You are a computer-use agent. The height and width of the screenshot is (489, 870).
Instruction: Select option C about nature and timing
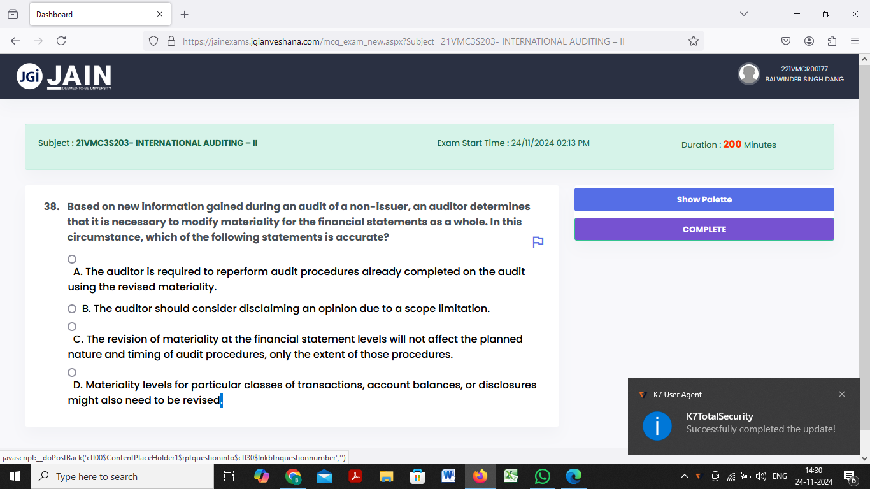(x=72, y=327)
